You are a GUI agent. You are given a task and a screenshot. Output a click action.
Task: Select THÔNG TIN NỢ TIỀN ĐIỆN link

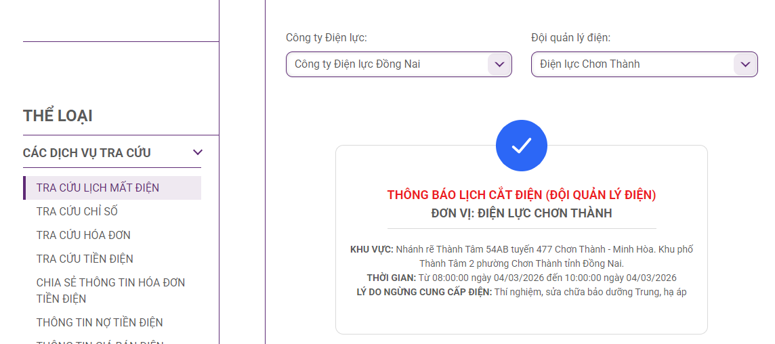coord(100,322)
